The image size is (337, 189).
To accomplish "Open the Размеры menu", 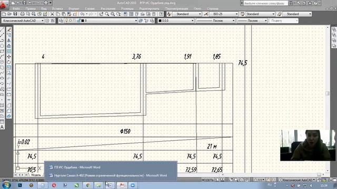I will tap(127, 8).
